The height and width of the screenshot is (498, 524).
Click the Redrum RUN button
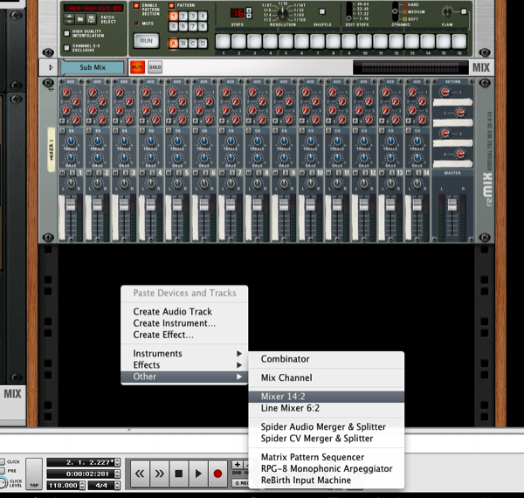(x=147, y=41)
